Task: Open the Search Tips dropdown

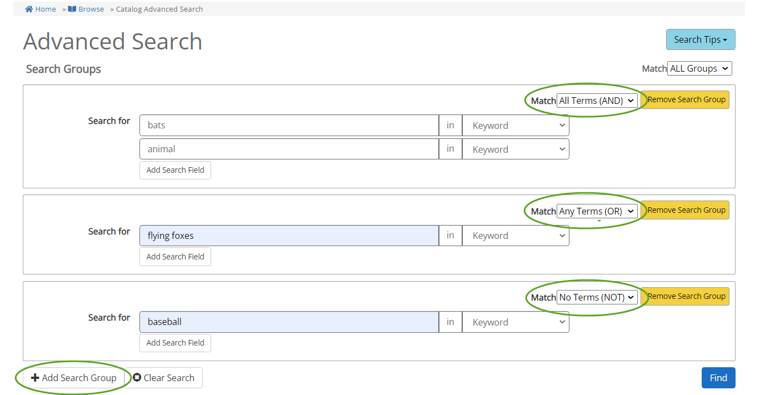Action: coord(700,39)
